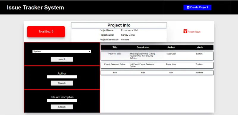238x115 pixels.
Task: Select the Payment Issue row
Action: pos(157,56)
